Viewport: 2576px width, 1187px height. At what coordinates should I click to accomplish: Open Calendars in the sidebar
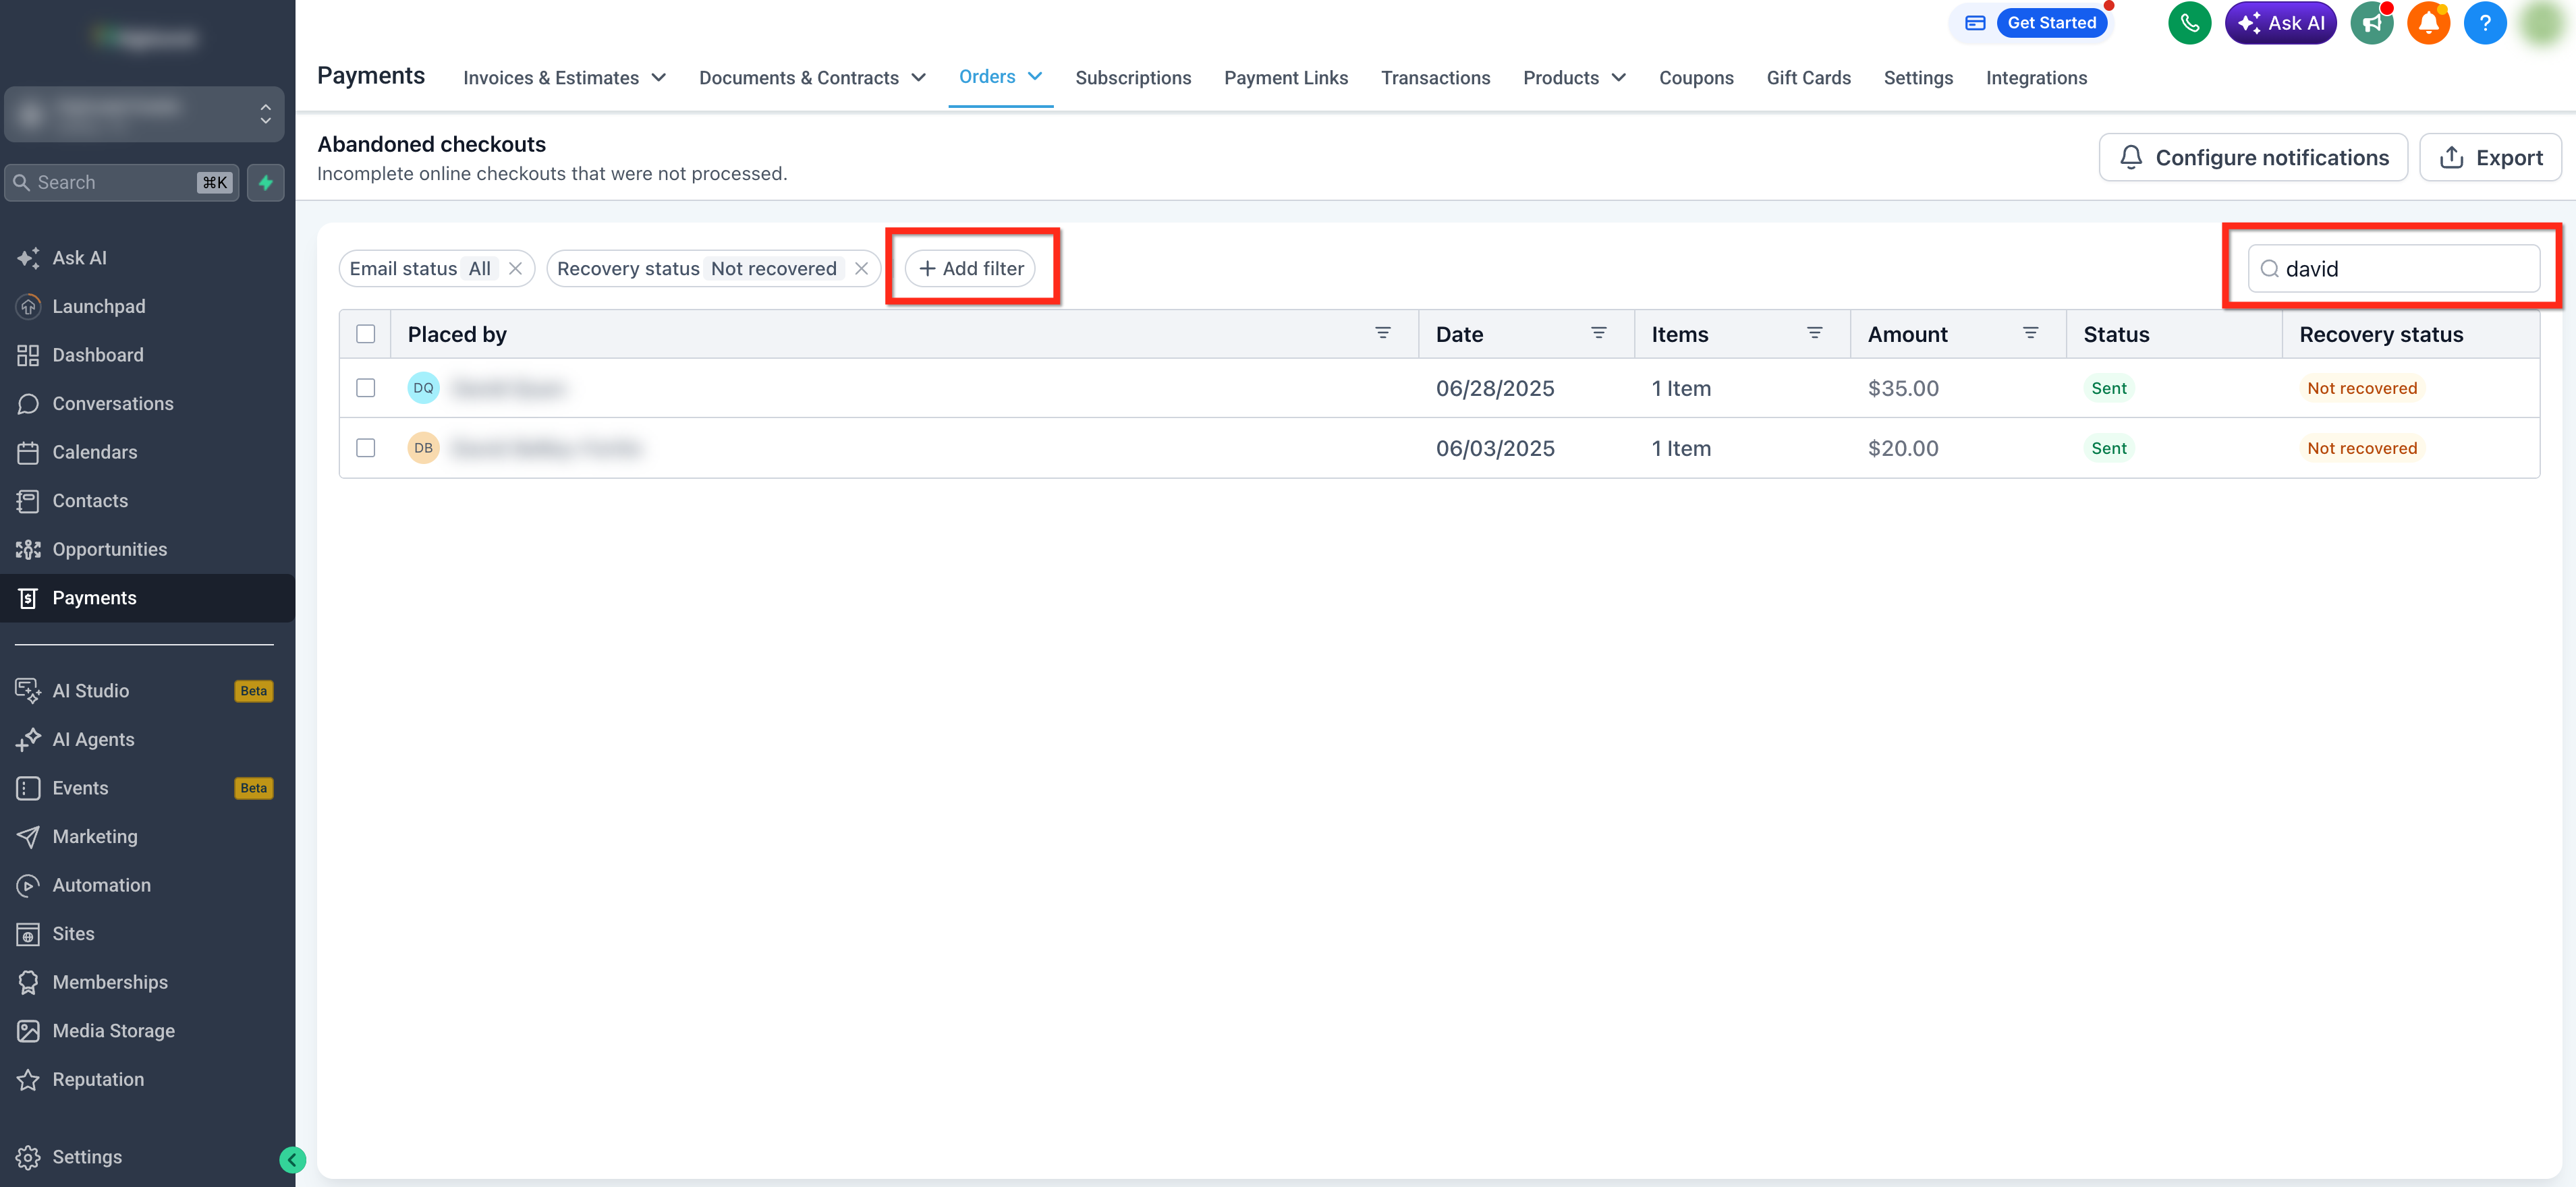tap(147, 452)
